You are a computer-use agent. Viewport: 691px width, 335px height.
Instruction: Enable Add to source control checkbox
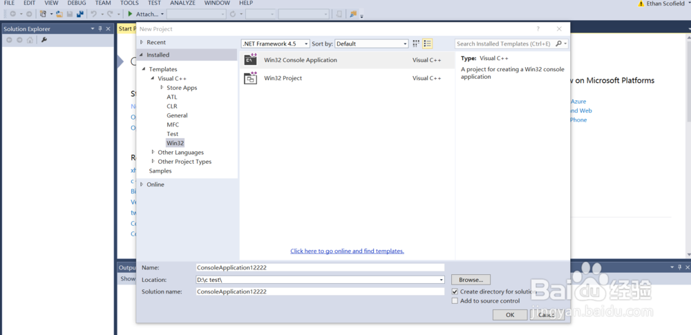[x=455, y=300]
